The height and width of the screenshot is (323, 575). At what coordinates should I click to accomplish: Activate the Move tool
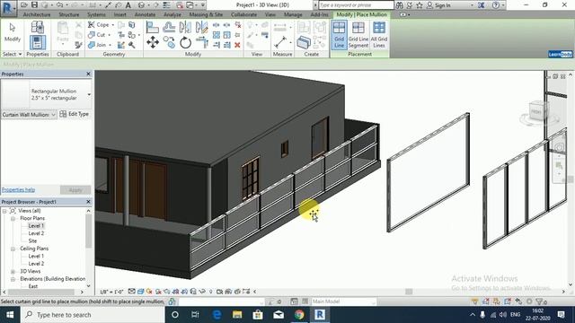[x=153, y=42]
